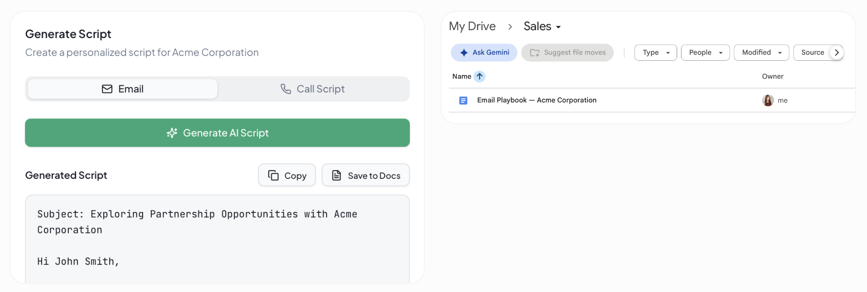Viewport: 867px width, 292px height.
Task: Click the breadcrumb chevron after My Drive
Action: tap(510, 27)
